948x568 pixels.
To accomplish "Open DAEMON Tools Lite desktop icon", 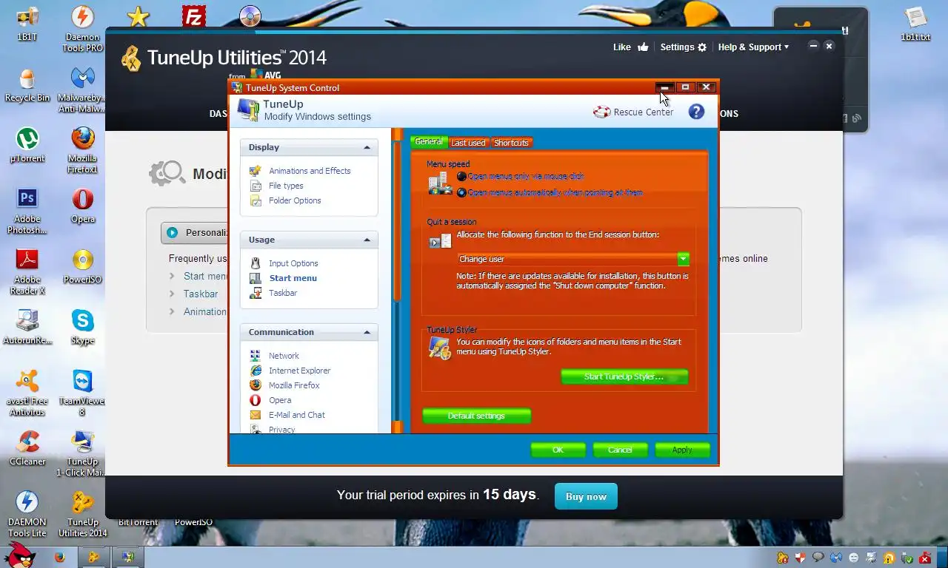I will [x=27, y=514].
